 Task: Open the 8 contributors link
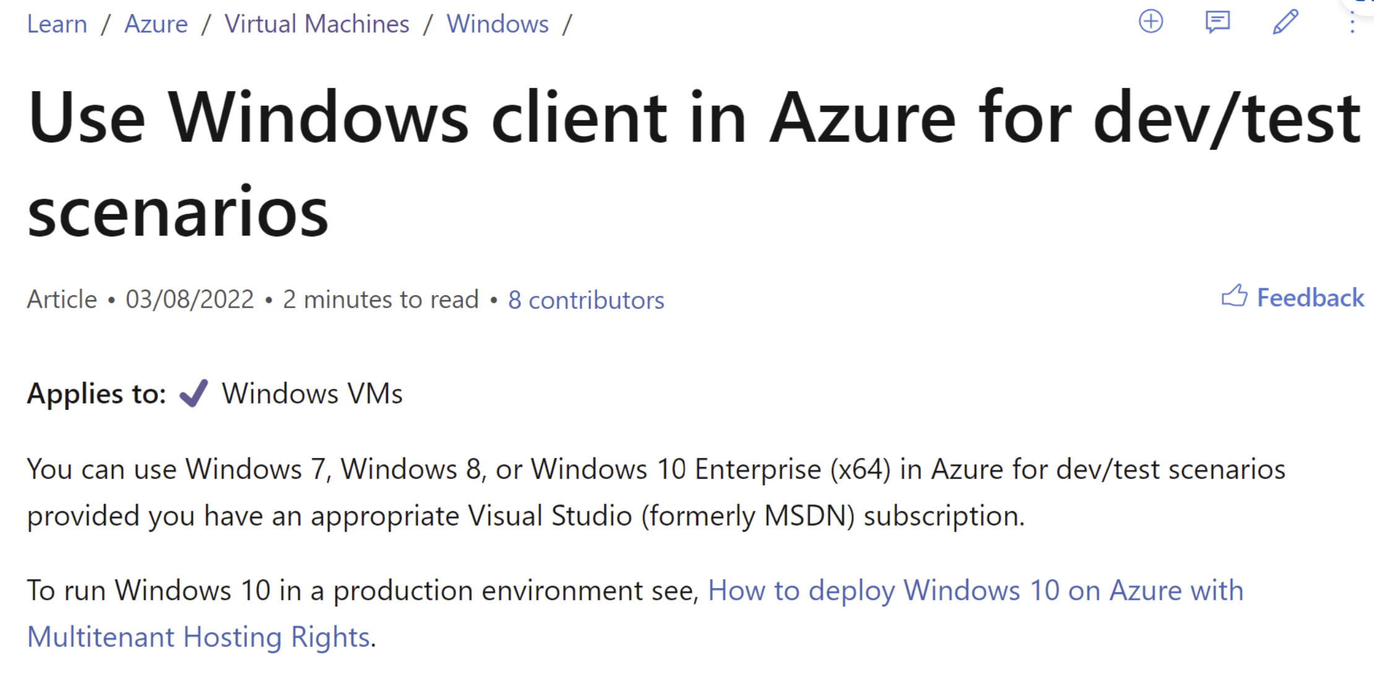(585, 300)
